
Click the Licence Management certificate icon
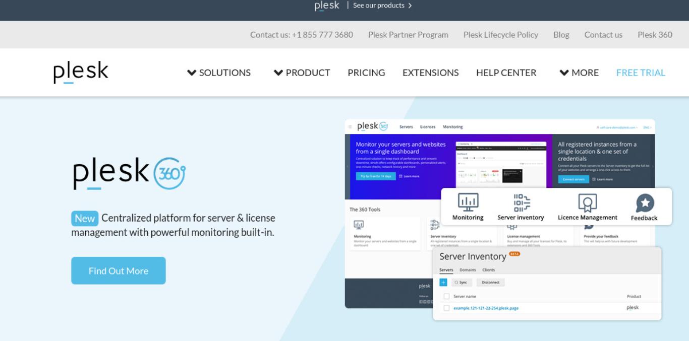coord(588,203)
